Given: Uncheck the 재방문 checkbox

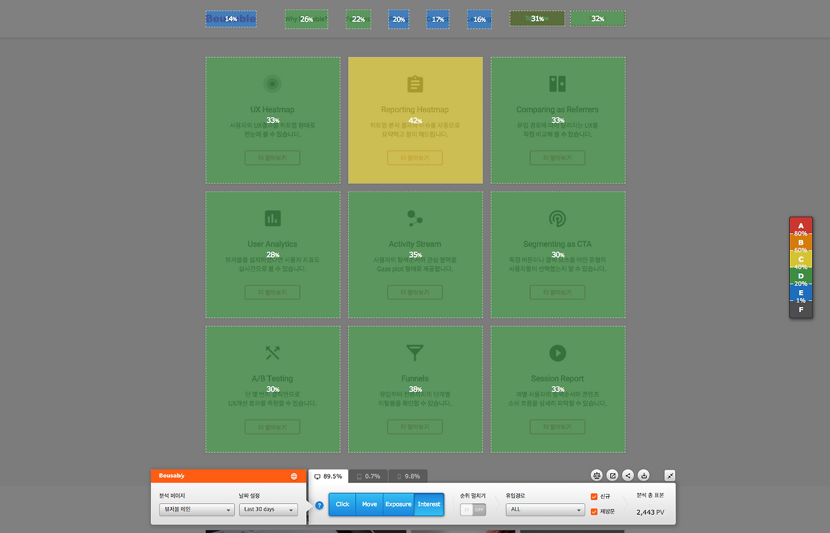Looking at the screenshot, I should point(594,512).
